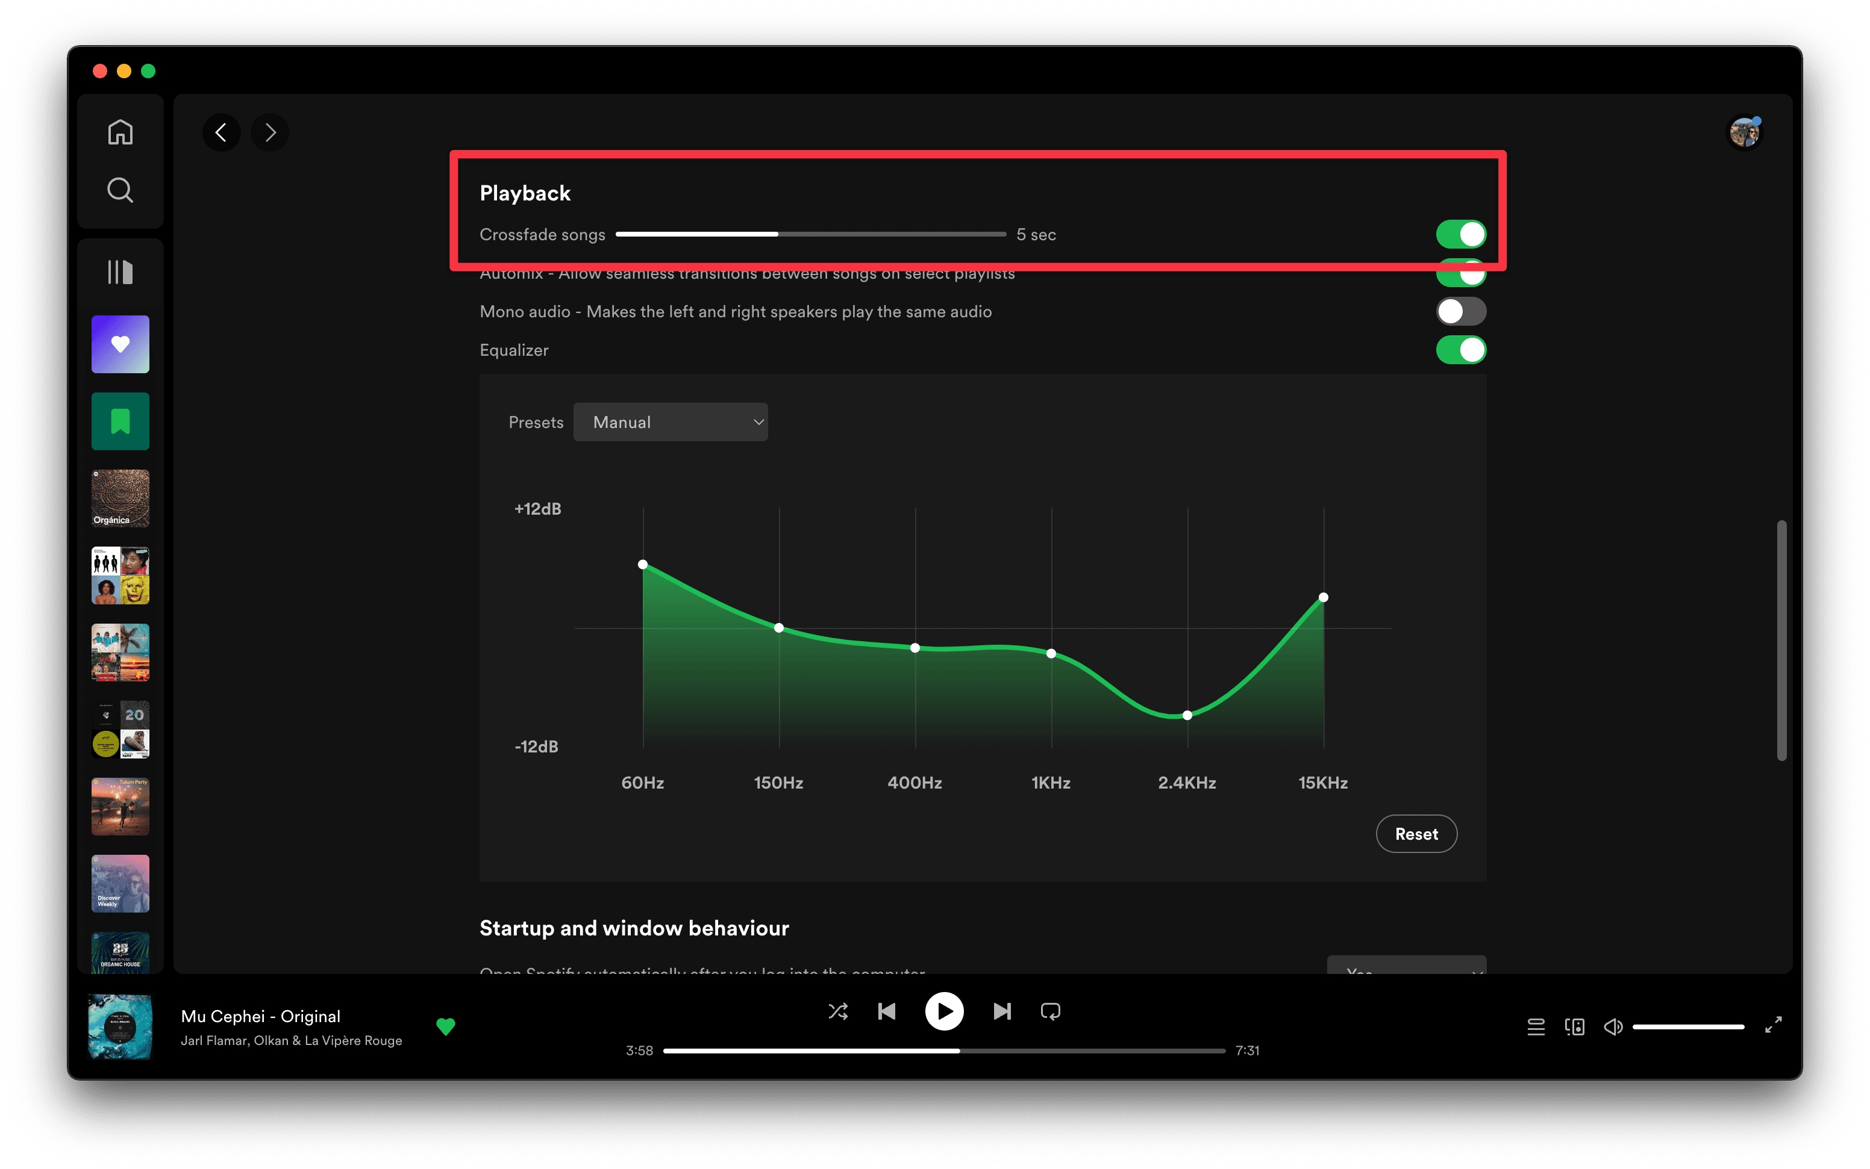The height and width of the screenshot is (1169, 1870).
Task: Toggle Mono audio switch
Action: point(1461,312)
